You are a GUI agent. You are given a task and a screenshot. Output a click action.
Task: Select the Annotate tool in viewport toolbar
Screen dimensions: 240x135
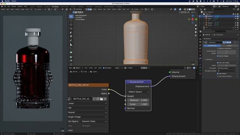pyautogui.click(x=71, y=40)
